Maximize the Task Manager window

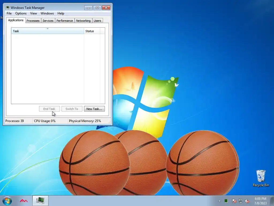(x=97, y=8)
